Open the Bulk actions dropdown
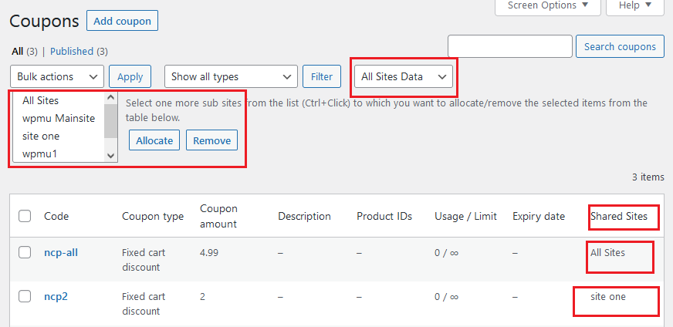673x327 pixels. 58,76
